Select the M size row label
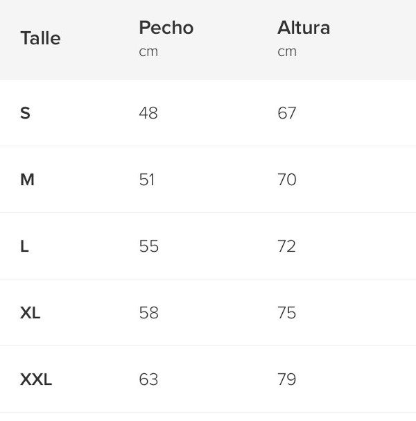 coord(27,180)
